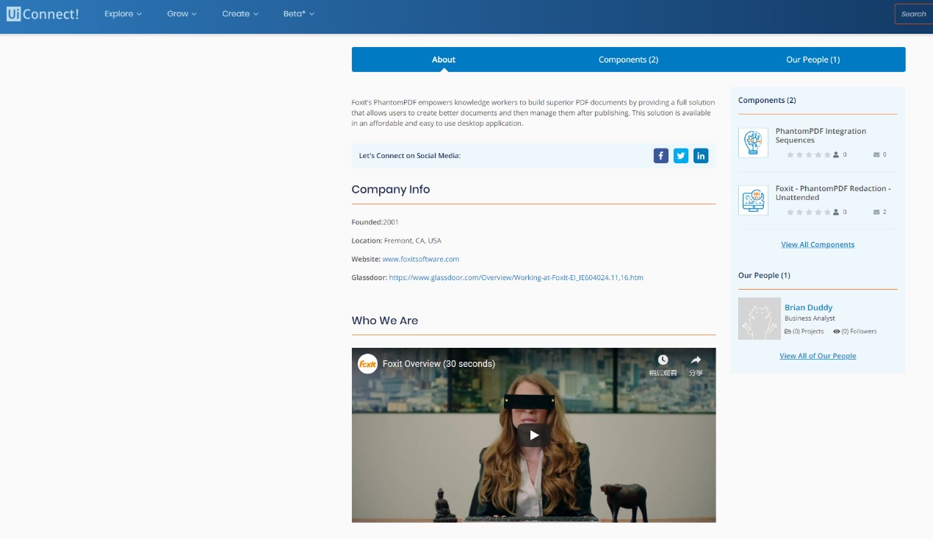The height and width of the screenshot is (539, 933).
Task: Open the www.foxitsoftware.com website link
Action: (x=421, y=259)
